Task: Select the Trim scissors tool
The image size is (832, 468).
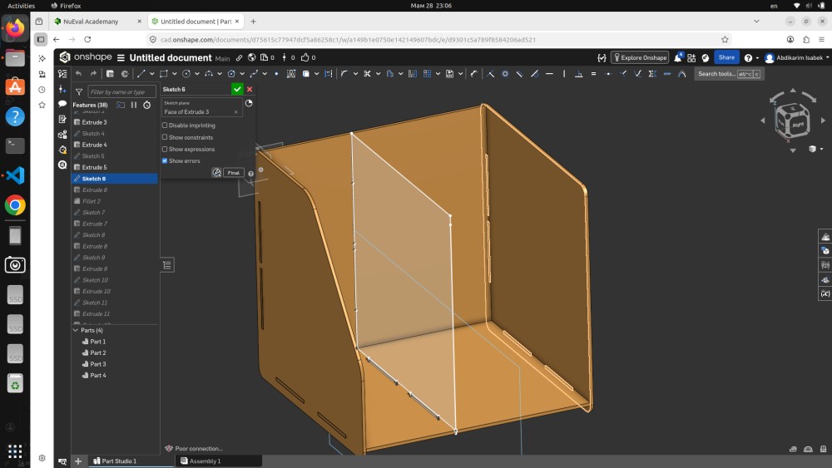Action: tap(367, 74)
